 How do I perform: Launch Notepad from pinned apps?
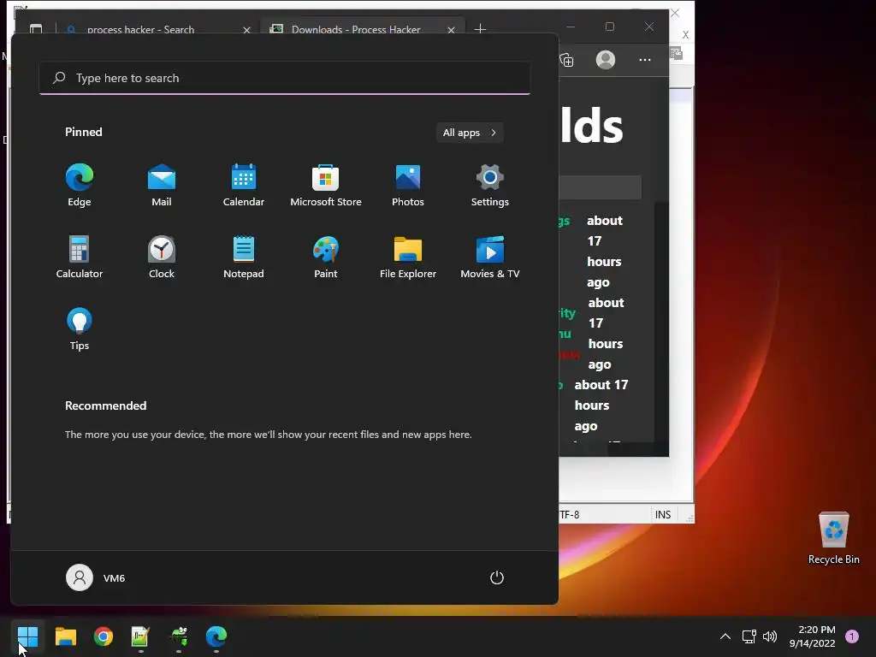click(x=244, y=257)
